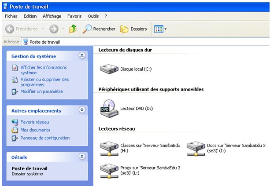Collapse the Autres emplacements panel

(x=82, y=110)
